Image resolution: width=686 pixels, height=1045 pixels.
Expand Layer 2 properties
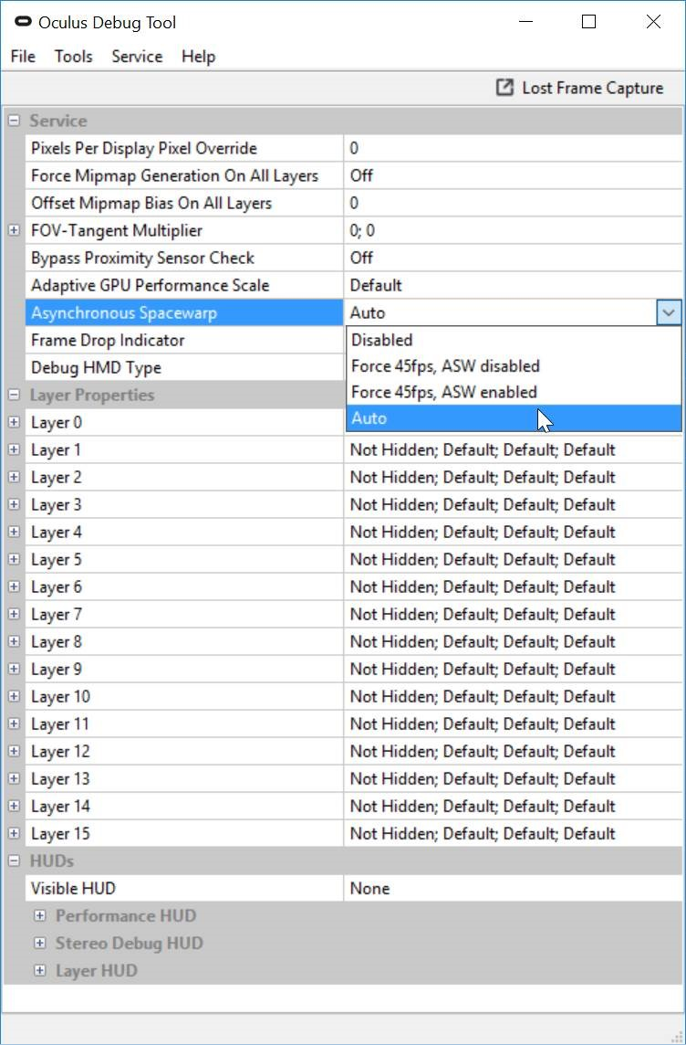click(14, 477)
